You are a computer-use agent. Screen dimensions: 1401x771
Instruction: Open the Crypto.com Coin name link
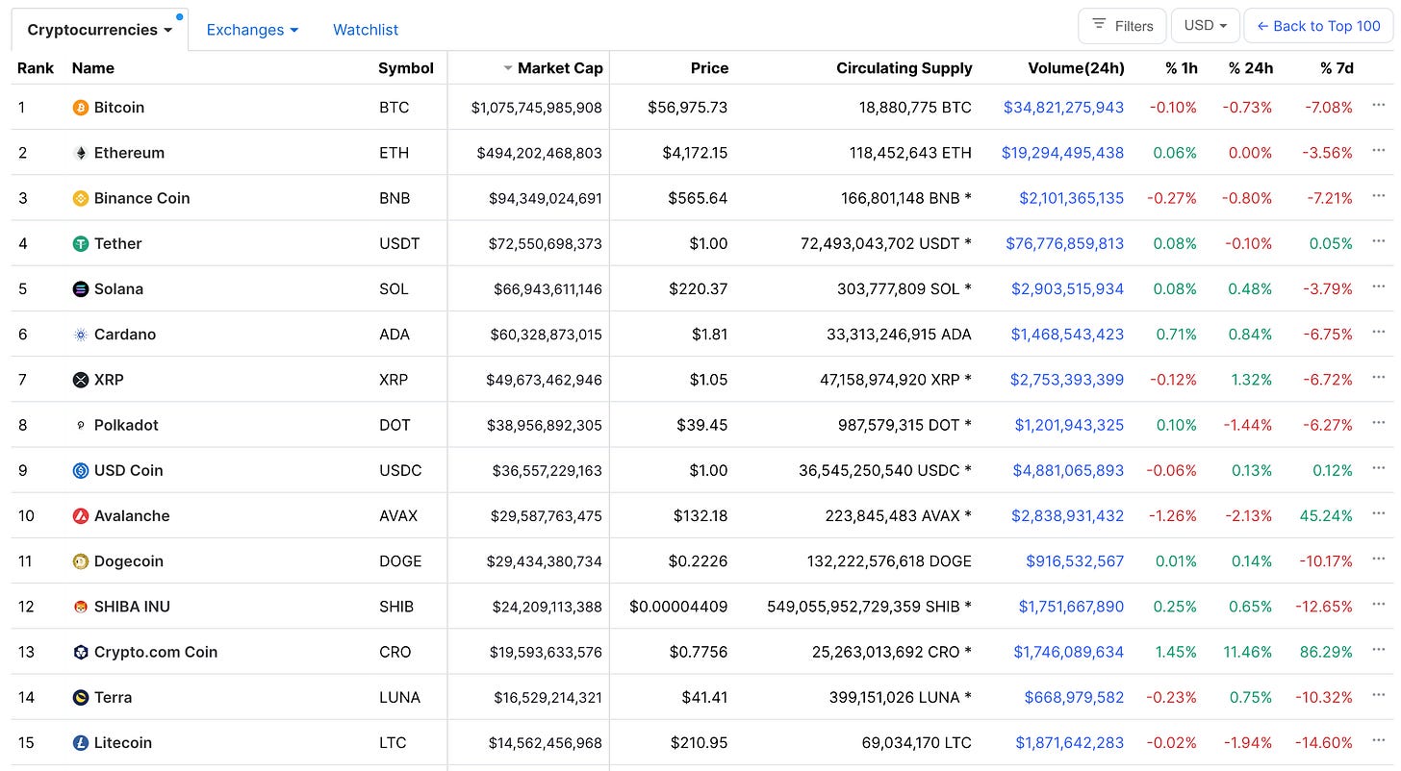tap(156, 652)
